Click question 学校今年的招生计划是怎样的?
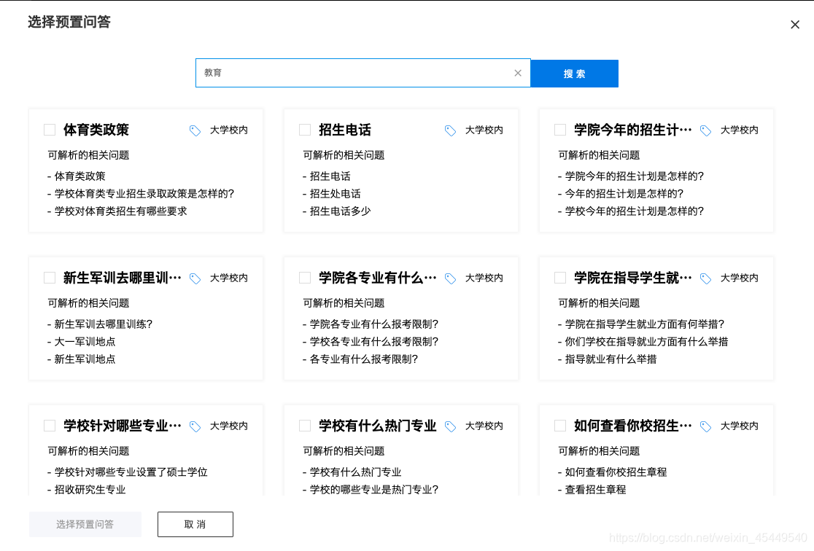This screenshot has width=814, height=551. (635, 211)
